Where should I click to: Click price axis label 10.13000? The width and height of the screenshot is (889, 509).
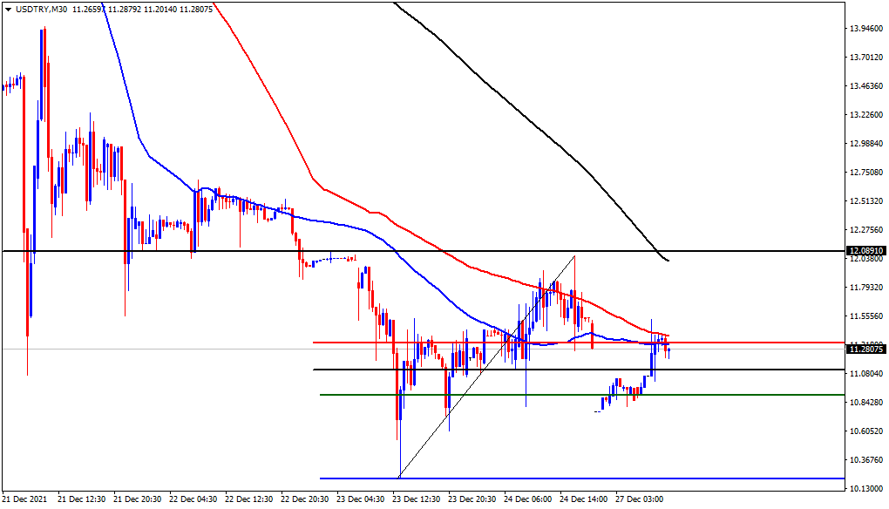(866, 489)
